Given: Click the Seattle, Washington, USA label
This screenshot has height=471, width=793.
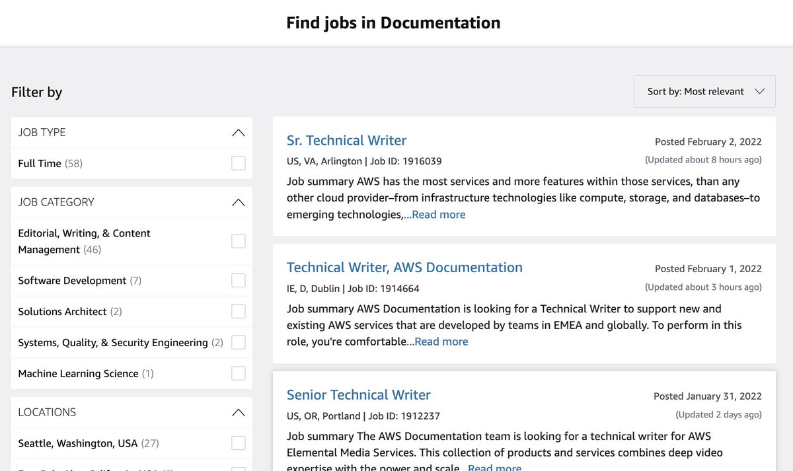Looking at the screenshot, I should [89, 443].
